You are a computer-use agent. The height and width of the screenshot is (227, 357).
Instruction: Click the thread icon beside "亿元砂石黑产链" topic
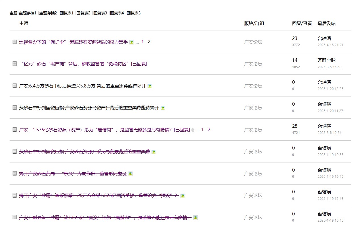[15, 64]
